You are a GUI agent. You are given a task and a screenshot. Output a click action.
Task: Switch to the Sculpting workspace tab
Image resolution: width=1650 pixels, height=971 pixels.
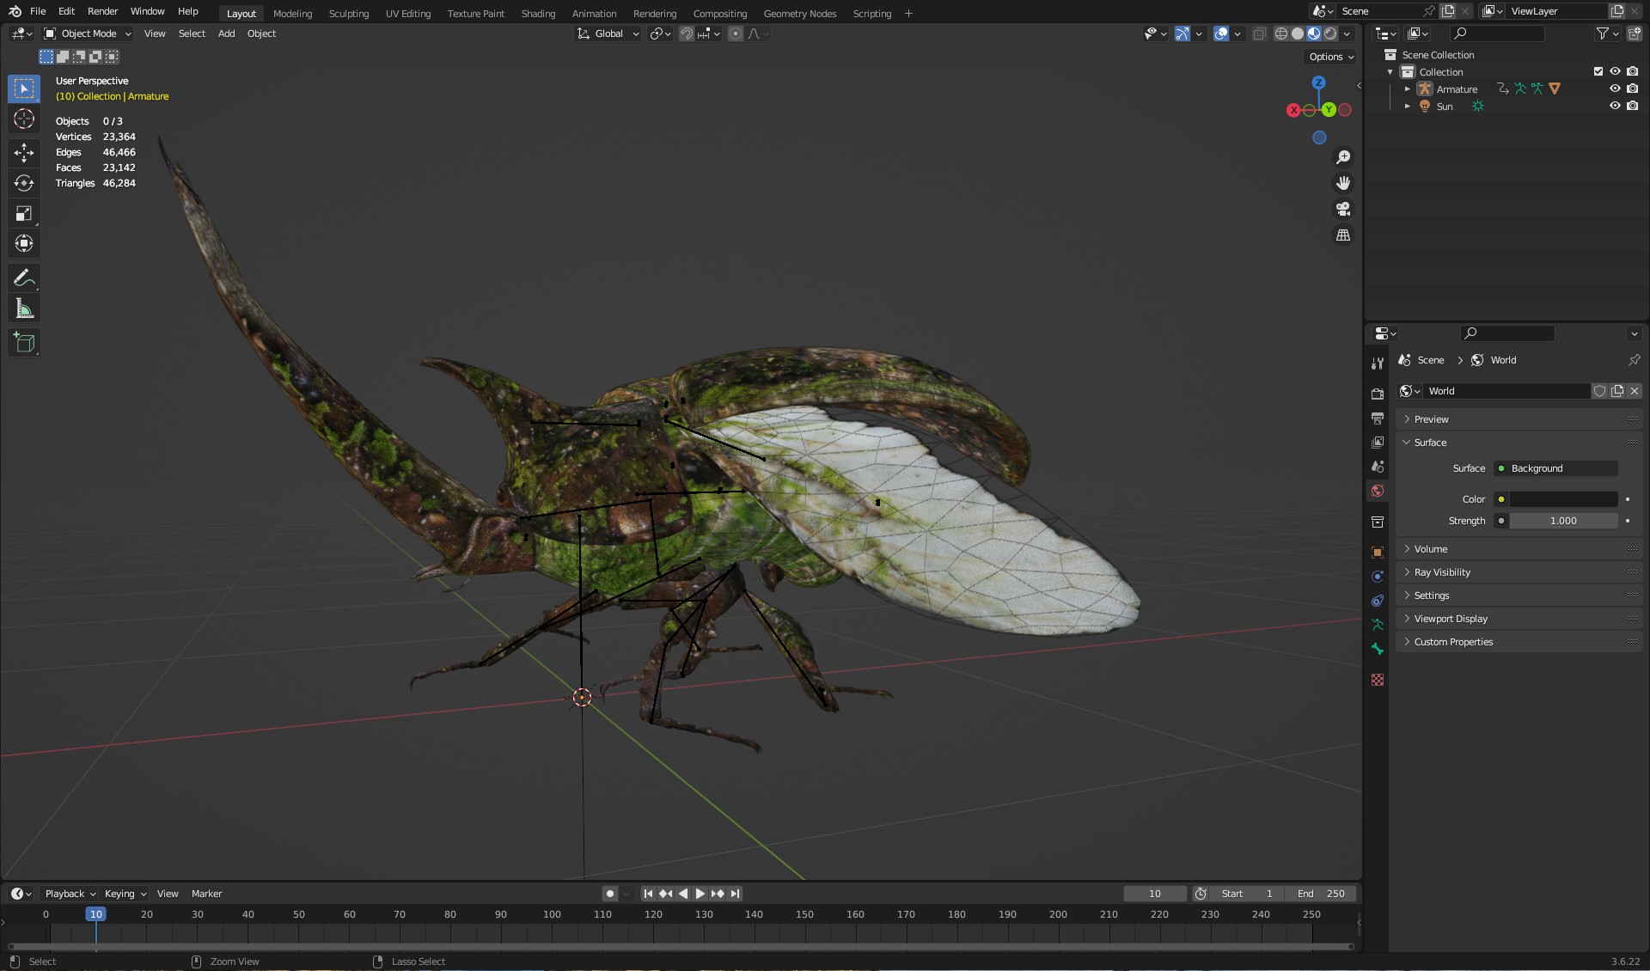348,13
